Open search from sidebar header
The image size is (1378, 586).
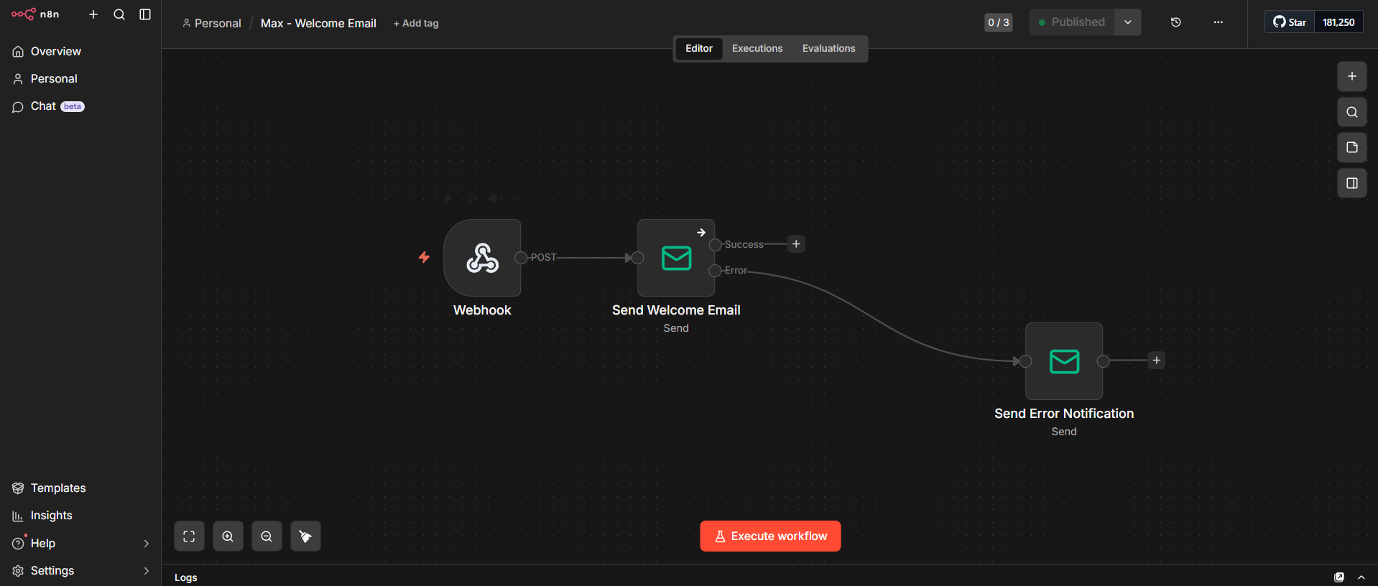pos(119,14)
